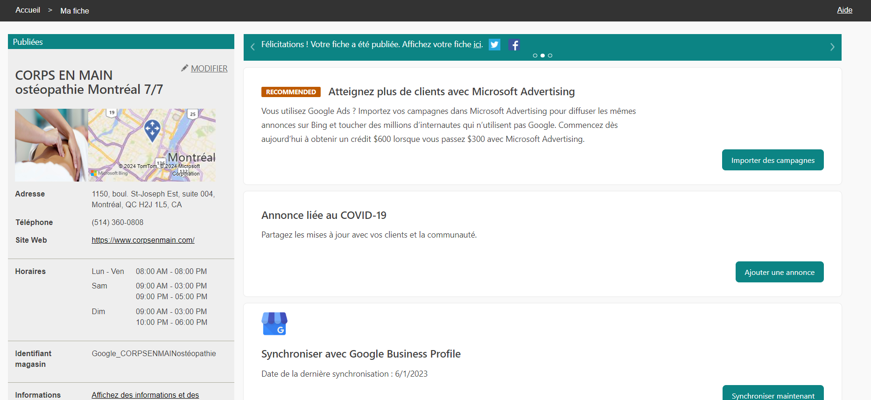
Task: Click the Lun - Ven hours row
Action: tap(149, 271)
